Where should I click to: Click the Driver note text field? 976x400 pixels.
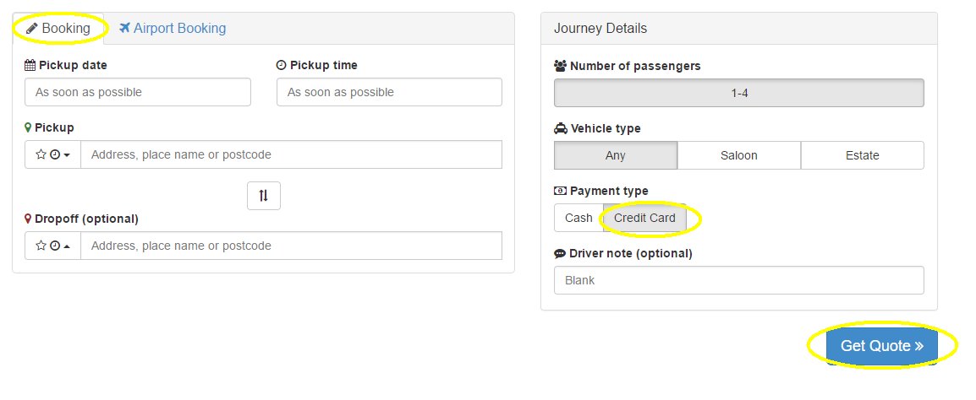[738, 280]
